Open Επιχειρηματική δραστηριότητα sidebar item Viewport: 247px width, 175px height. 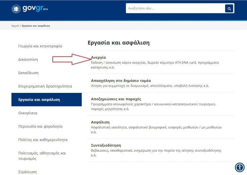pyautogui.click(x=45, y=86)
